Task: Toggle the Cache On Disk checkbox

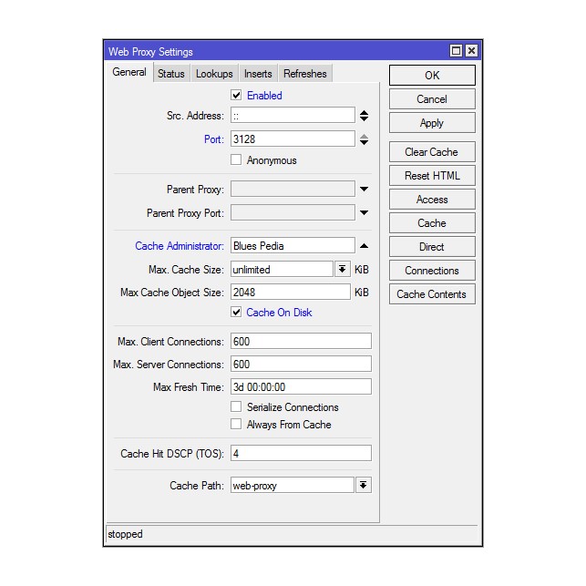Action: [237, 313]
